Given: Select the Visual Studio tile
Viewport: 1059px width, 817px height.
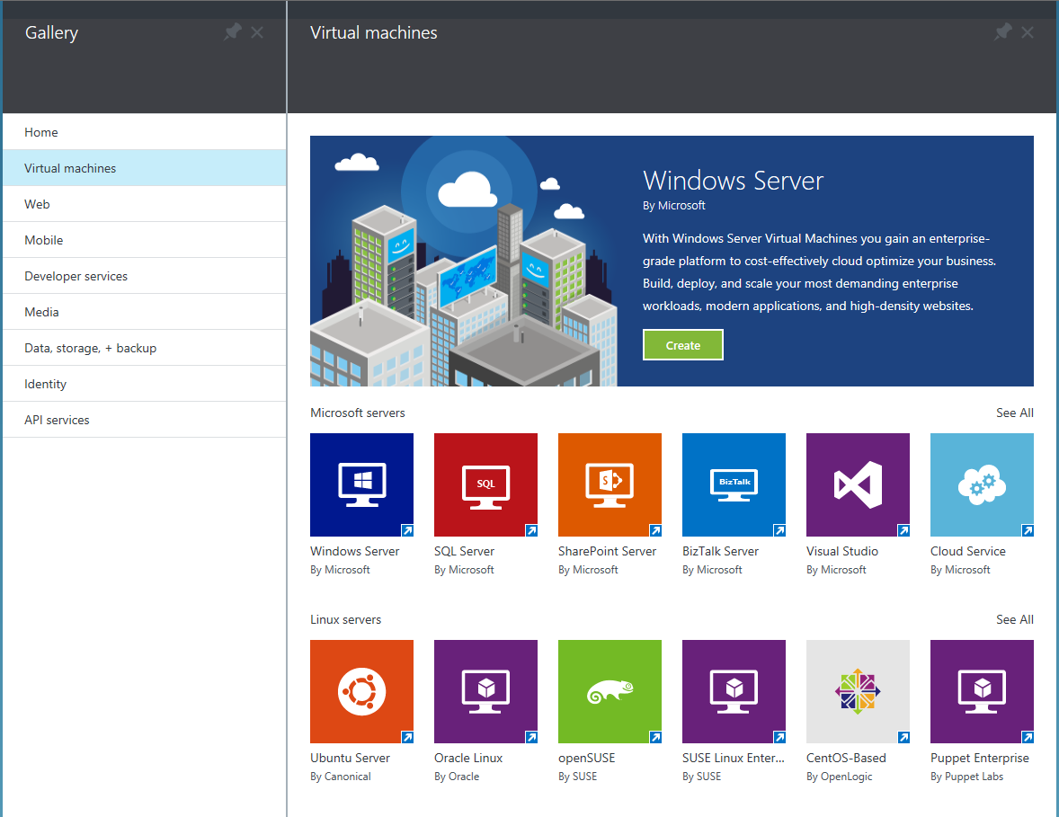Looking at the screenshot, I should pos(858,484).
